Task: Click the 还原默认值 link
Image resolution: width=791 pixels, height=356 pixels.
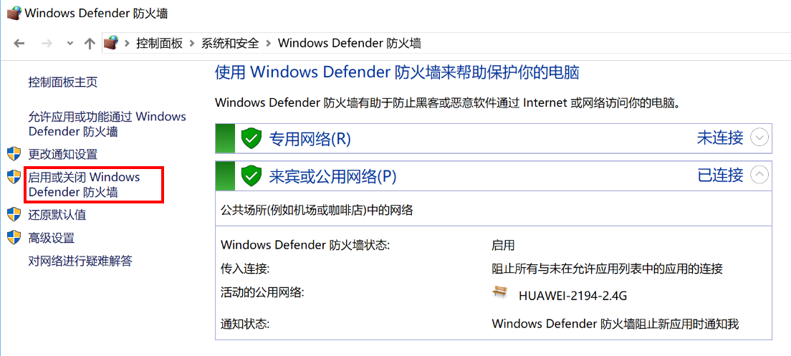Action: [x=57, y=215]
